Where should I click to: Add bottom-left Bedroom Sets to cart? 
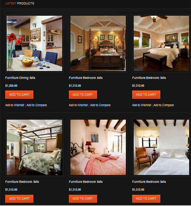19,199
